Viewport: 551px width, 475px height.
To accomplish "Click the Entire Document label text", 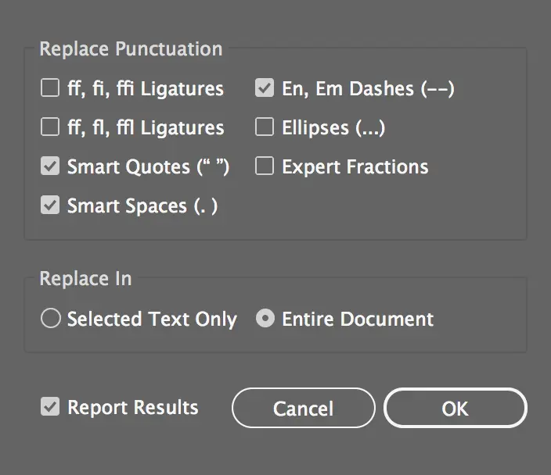I will click(358, 320).
